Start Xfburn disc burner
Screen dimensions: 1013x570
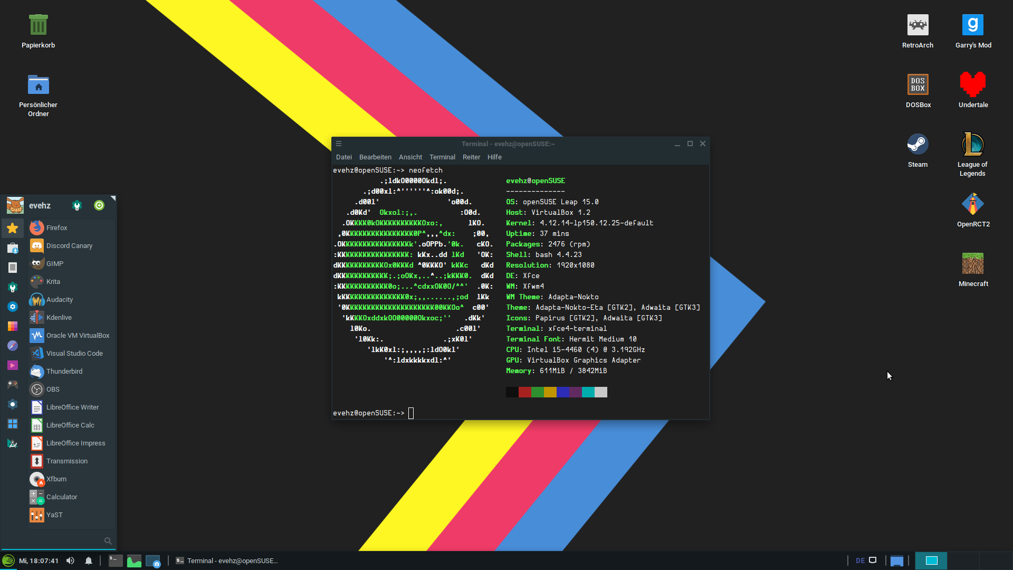(72, 479)
